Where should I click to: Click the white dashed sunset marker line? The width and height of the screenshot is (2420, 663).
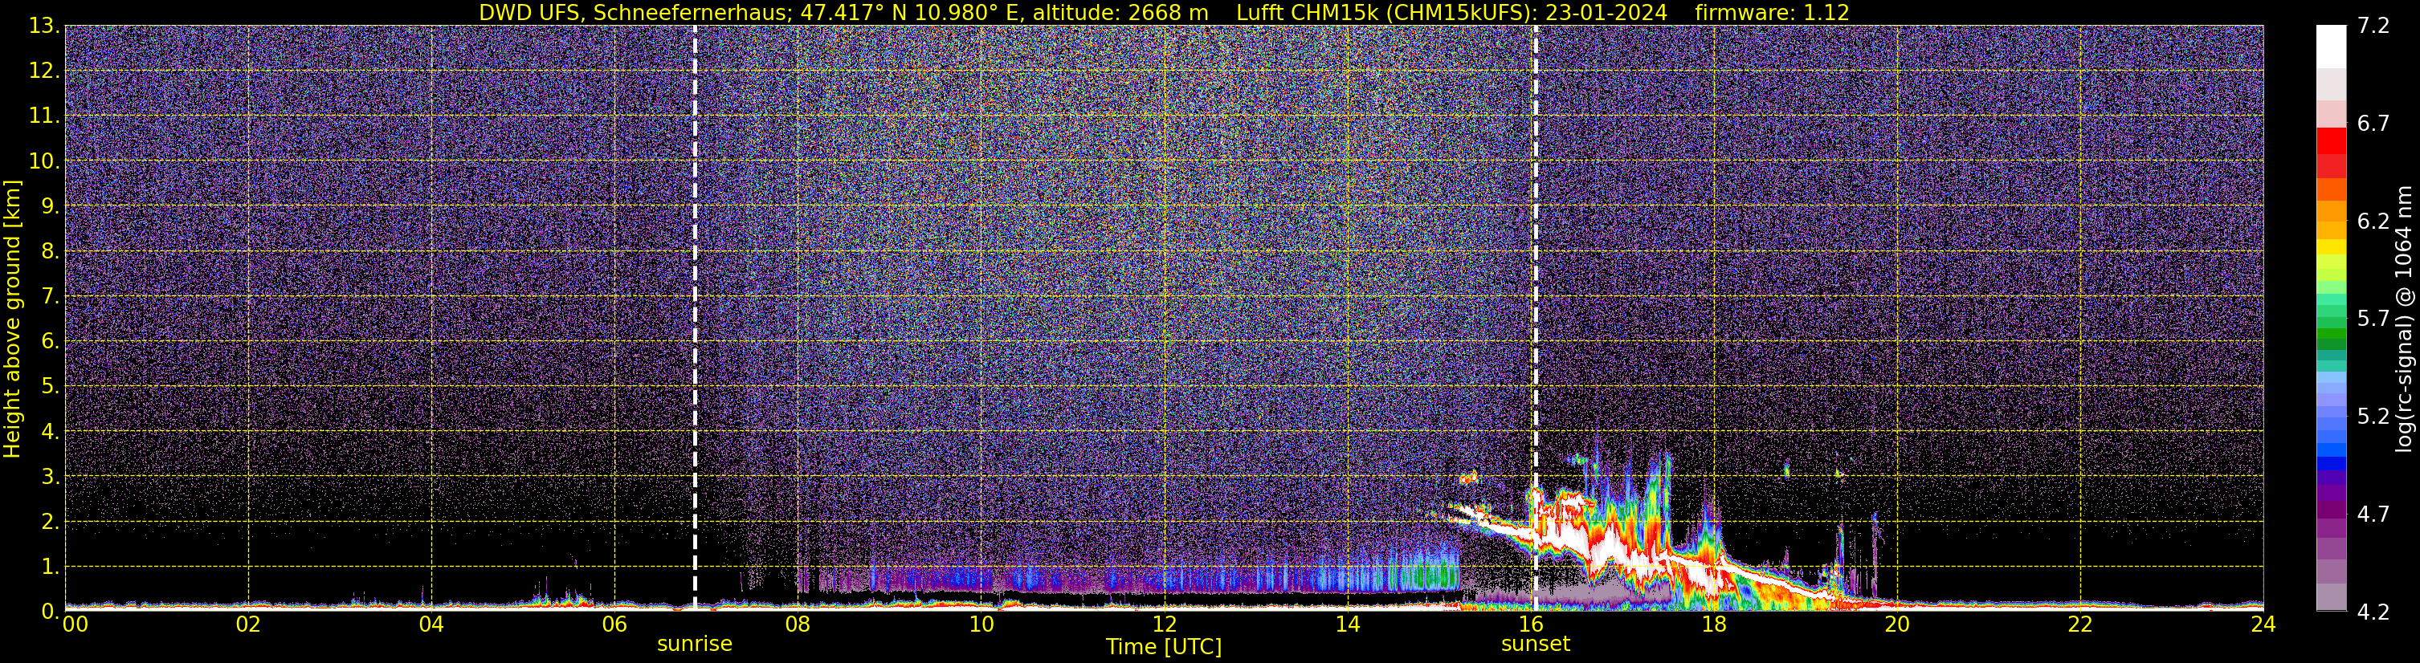pyautogui.click(x=1535, y=319)
